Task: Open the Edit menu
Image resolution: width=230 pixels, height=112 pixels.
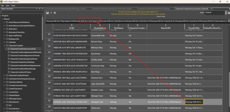Action: click(x=7, y=6)
